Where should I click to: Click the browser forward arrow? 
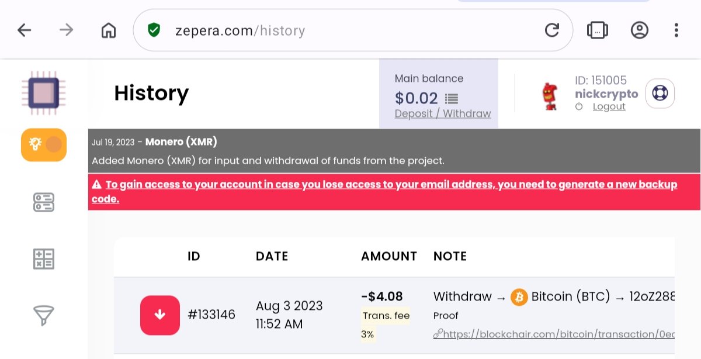pyautogui.click(x=67, y=30)
